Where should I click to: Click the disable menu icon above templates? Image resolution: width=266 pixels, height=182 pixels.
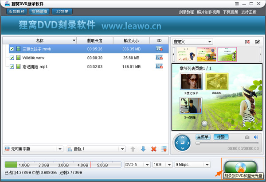click(x=247, y=42)
